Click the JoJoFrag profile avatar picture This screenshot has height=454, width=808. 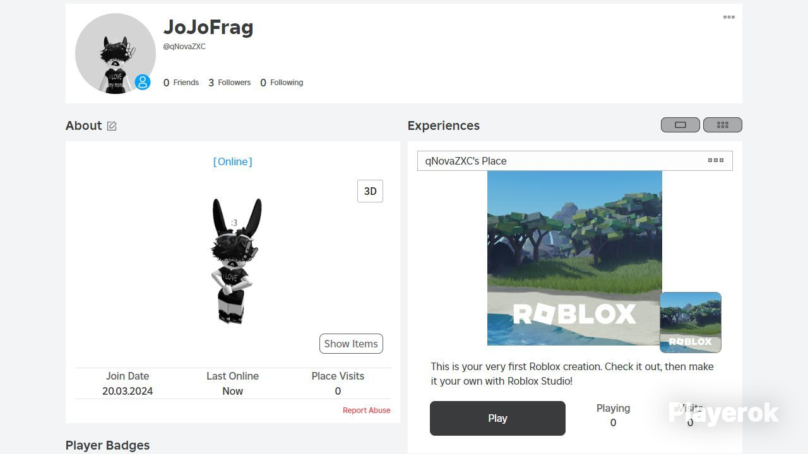[116, 54]
